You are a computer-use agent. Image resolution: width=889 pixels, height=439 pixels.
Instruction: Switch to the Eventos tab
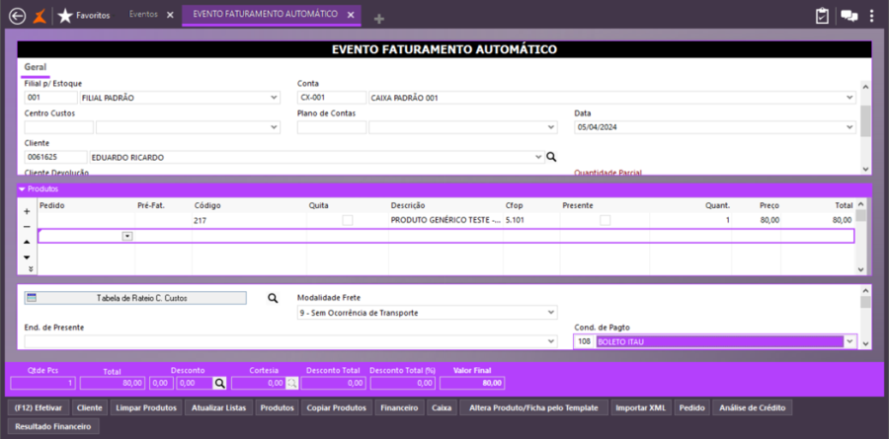pos(143,15)
